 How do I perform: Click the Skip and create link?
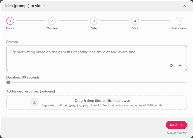pyautogui.click(x=177, y=133)
